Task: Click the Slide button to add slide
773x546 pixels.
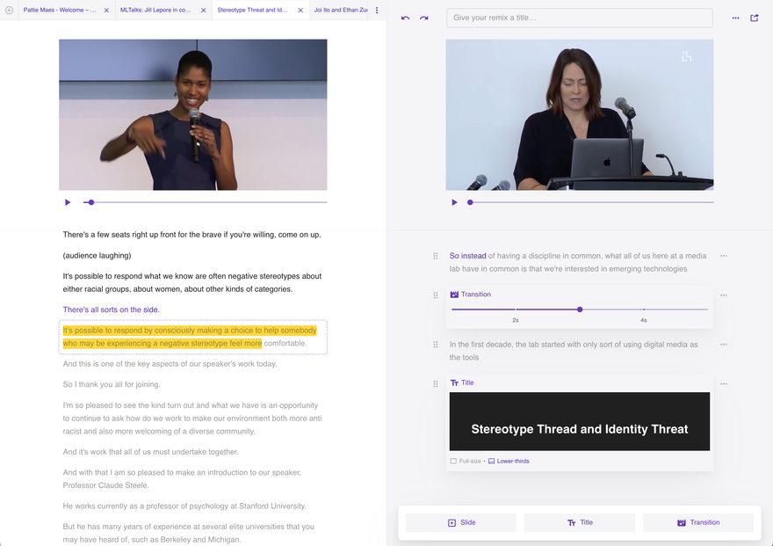Action: [461, 522]
